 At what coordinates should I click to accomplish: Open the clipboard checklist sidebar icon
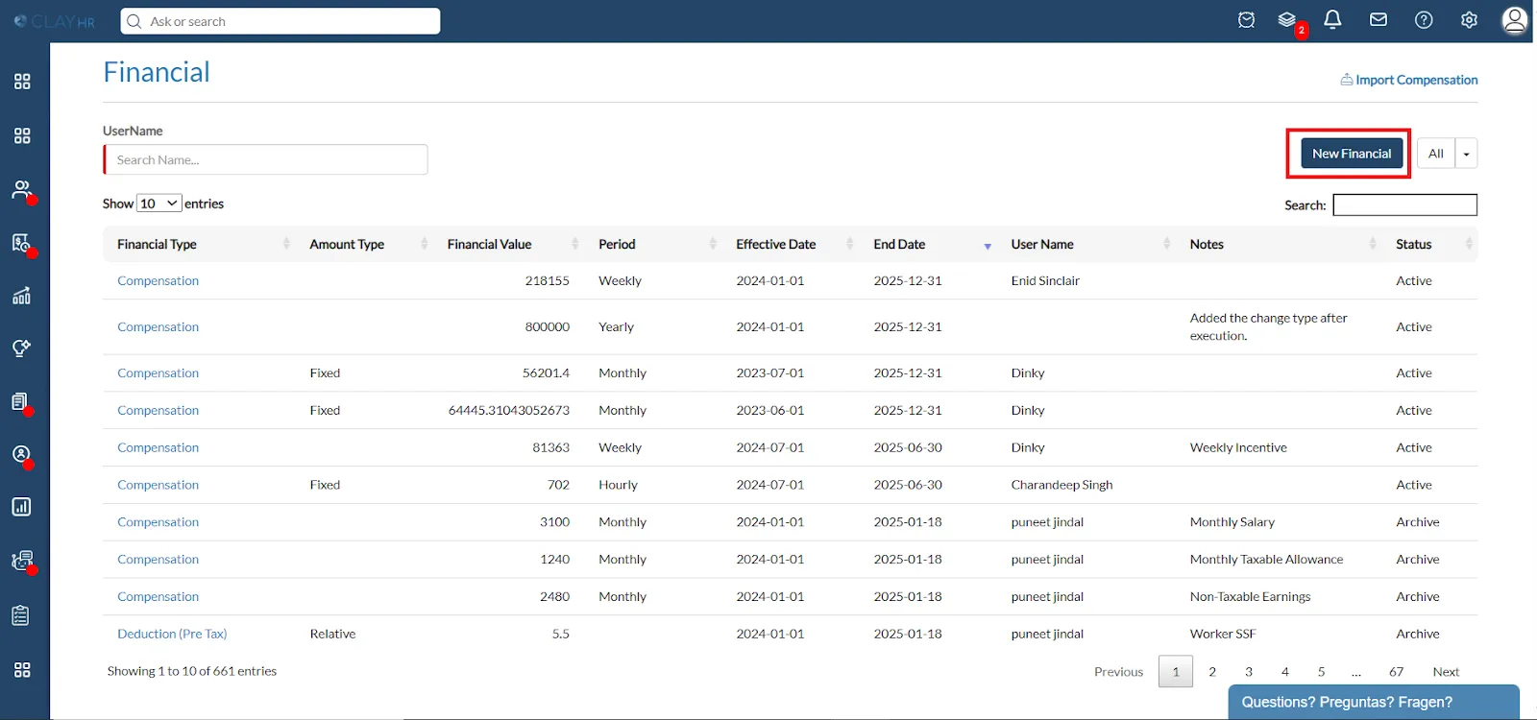[x=21, y=615]
